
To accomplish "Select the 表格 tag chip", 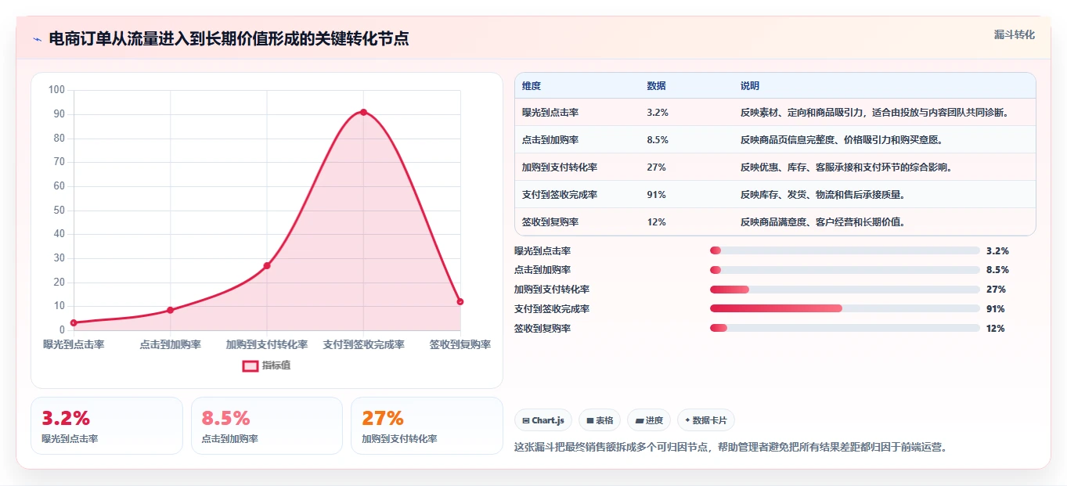I will (600, 420).
